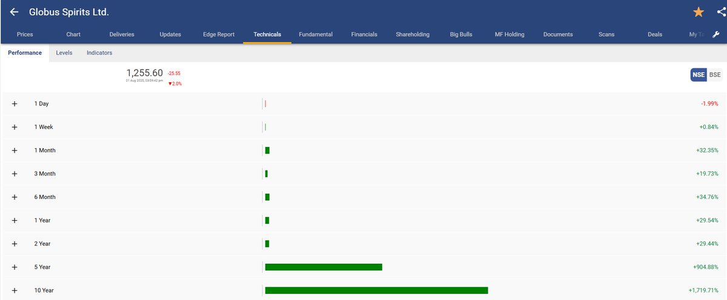Switch to the Indicators sub-tab

pyautogui.click(x=99, y=53)
